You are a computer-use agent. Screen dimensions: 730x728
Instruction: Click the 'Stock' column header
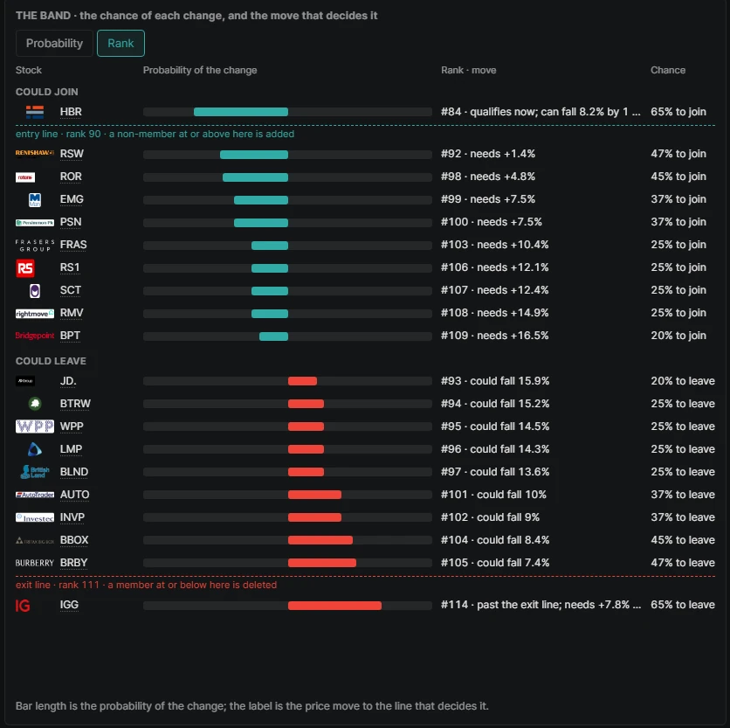point(29,71)
